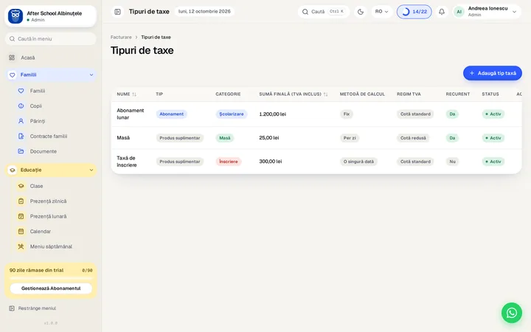Open Meniu săptămânal page
Viewport: 531px width, 332px height.
tap(51, 246)
